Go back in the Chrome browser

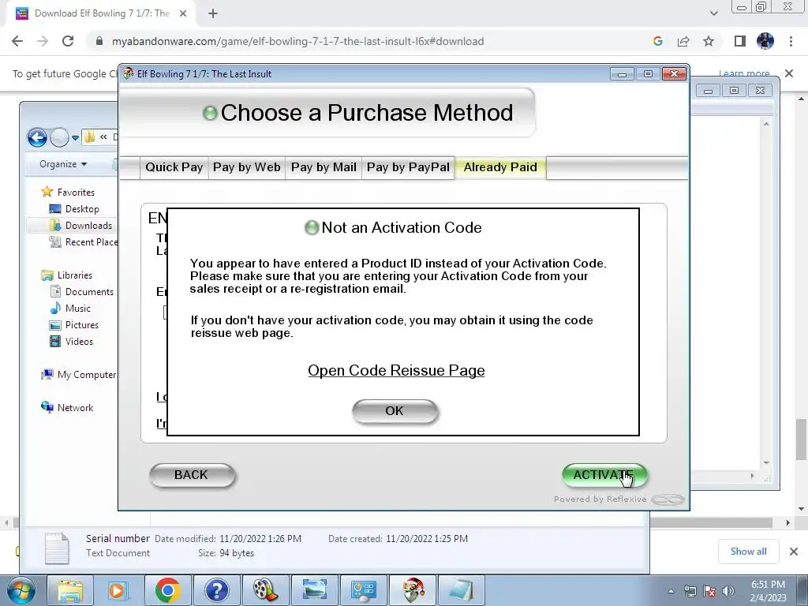pyautogui.click(x=17, y=41)
